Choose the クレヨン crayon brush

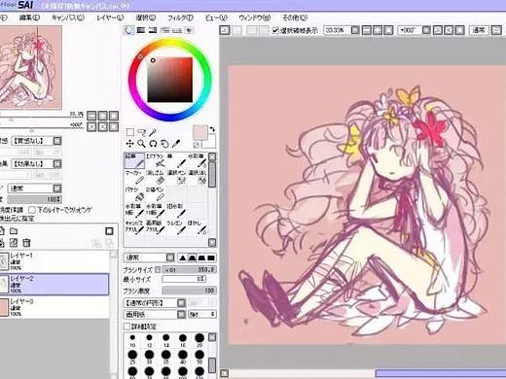tap(176, 227)
